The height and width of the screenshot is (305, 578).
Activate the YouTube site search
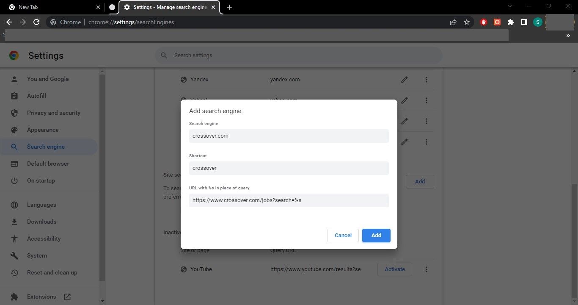coord(395,269)
